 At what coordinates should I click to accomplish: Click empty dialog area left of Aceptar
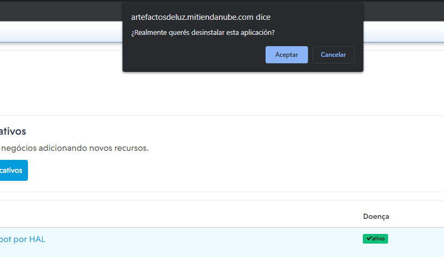(x=194, y=55)
